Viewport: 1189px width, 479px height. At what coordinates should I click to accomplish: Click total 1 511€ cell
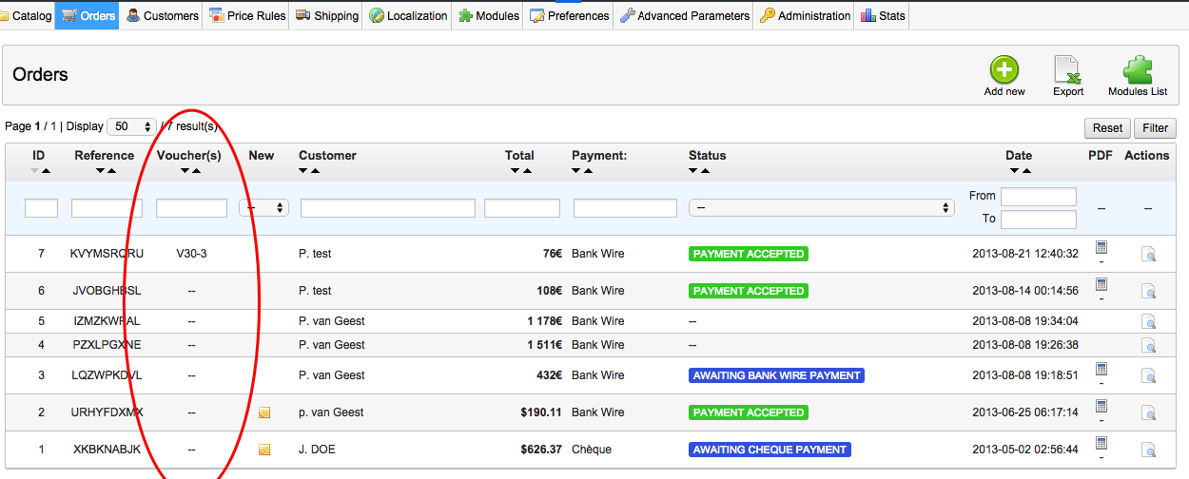pos(544,345)
